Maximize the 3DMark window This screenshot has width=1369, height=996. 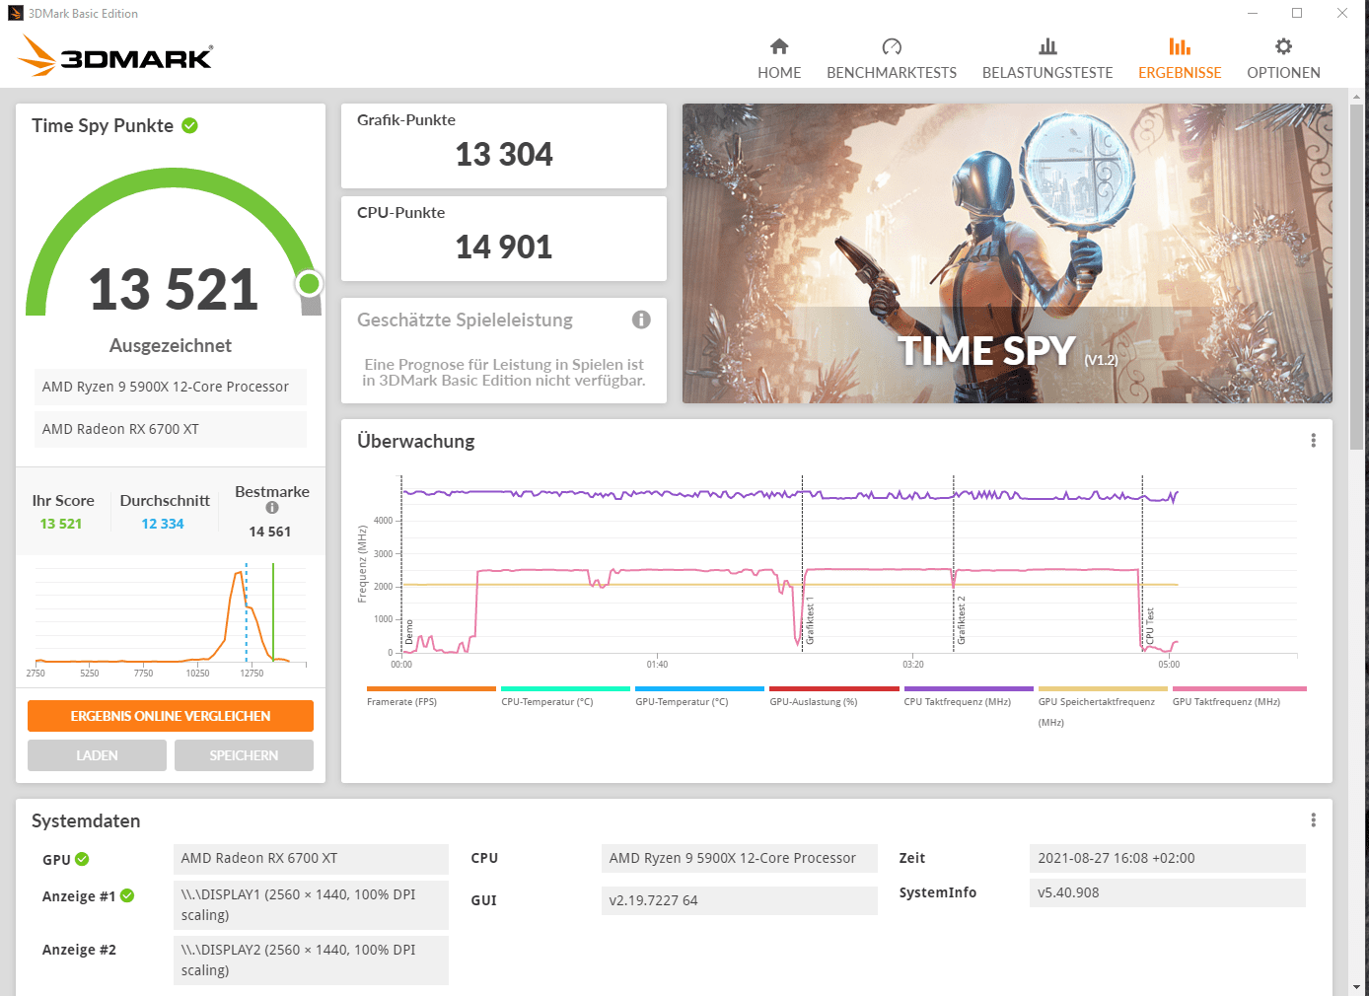tap(1297, 13)
